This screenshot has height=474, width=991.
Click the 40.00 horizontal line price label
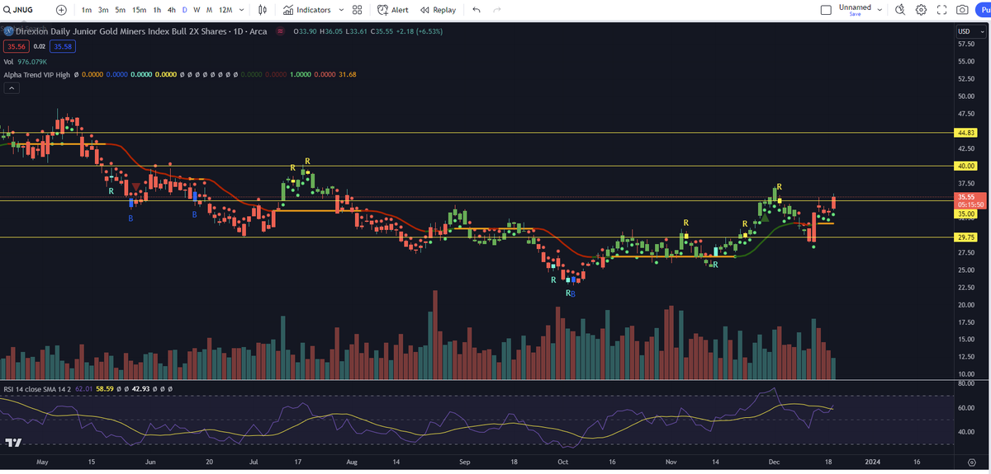point(965,166)
